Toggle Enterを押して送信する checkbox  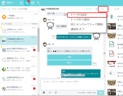[x=95, y=93]
